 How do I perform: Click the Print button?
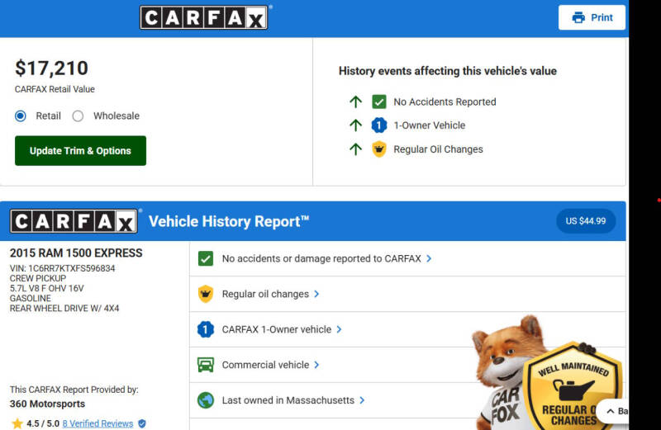pos(592,17)
